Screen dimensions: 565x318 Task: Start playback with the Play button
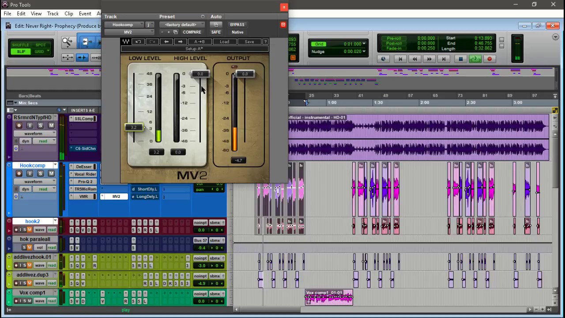pyautogui.click(x=475, y=59)
